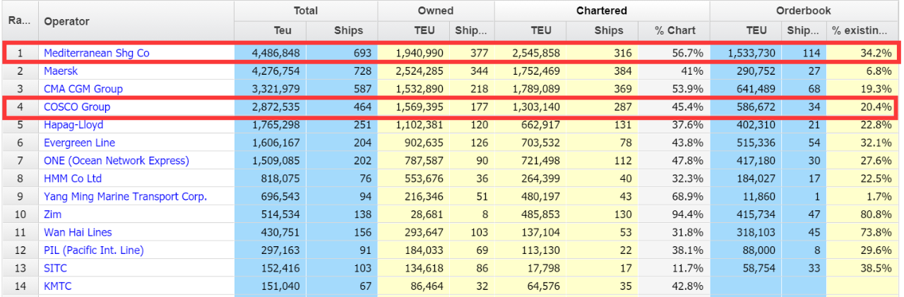The height and width of the screenshot is (297, 904).
Task: Select % chart cell 68.9%
Action: click(x=674, y=197)
